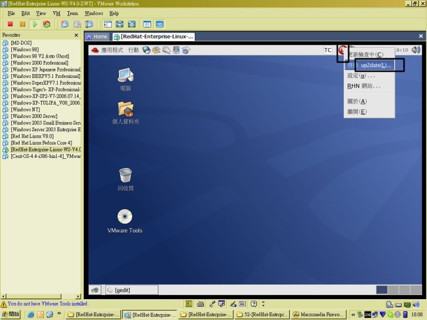Image resolution: width=427 pixels, height=320 pixels.
Task: Open the View menu
Action: coord(41,13)
